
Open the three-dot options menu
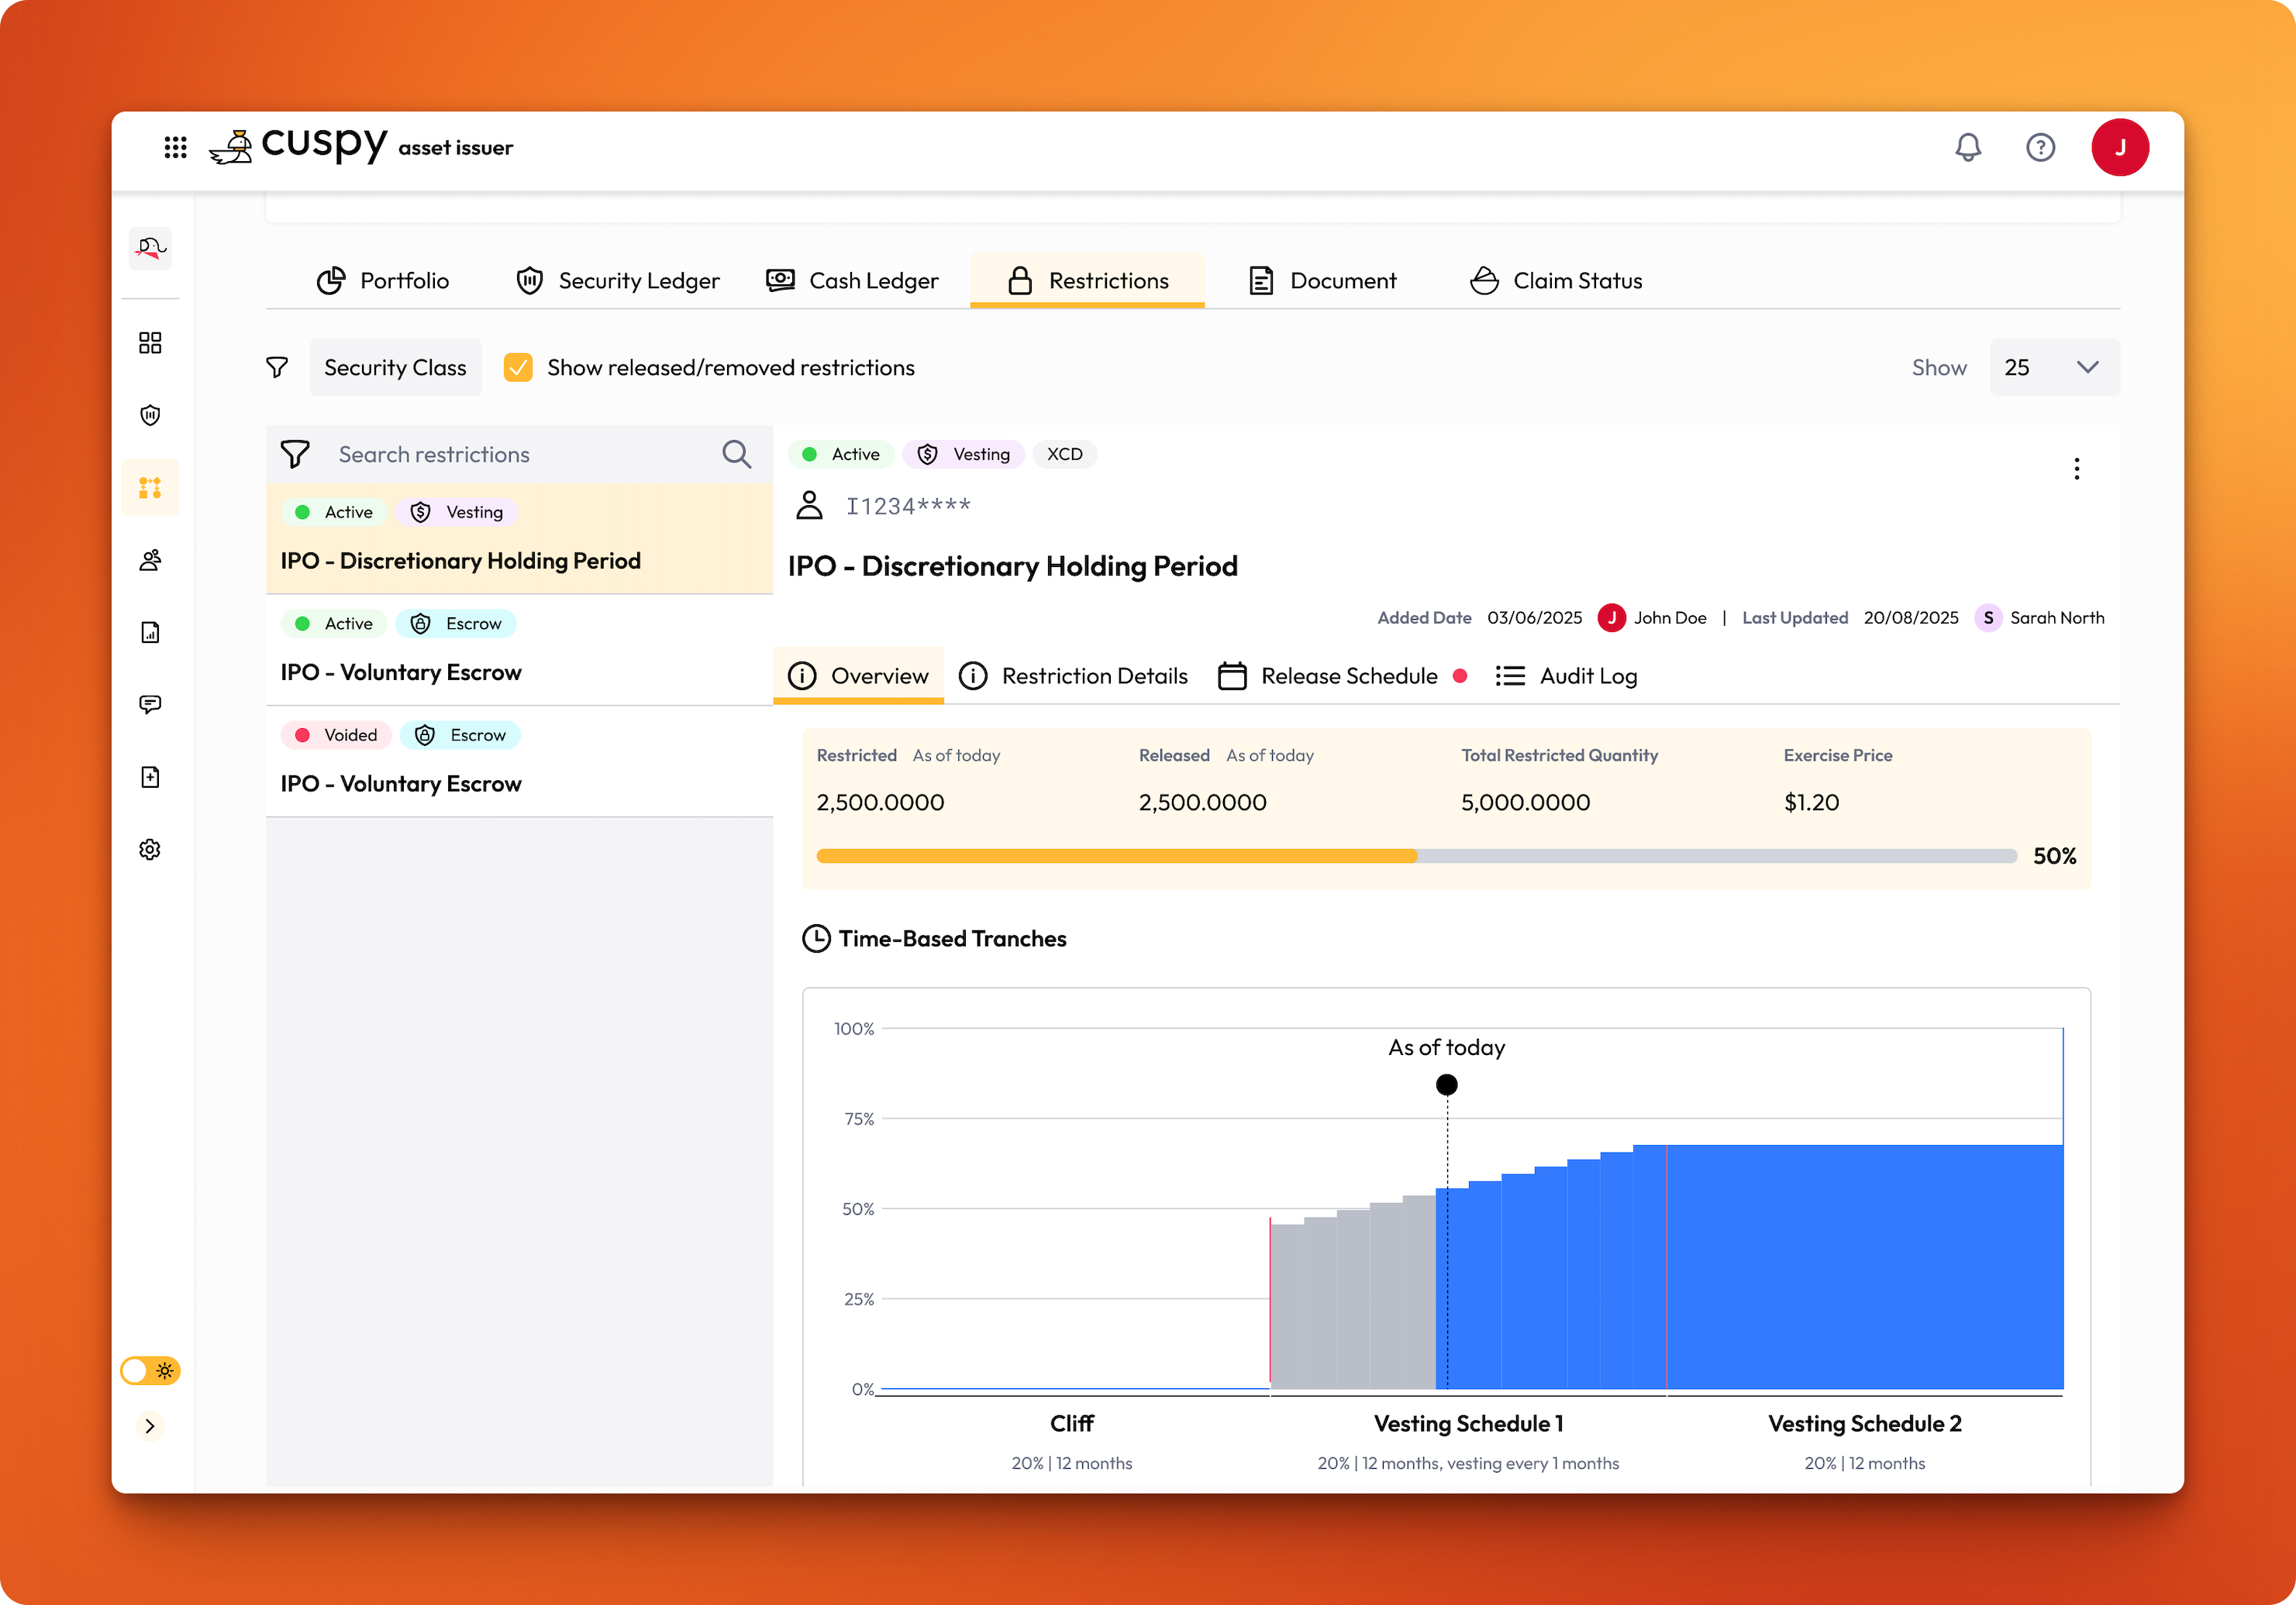click(2077, 469)
